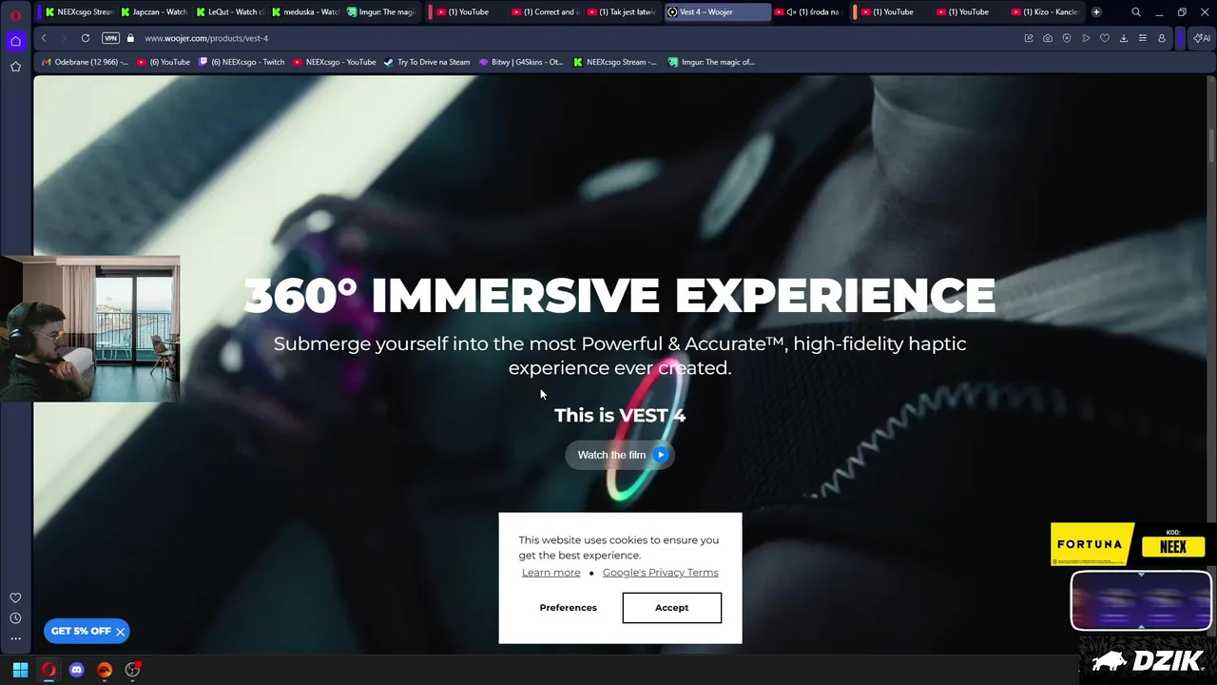Open the Learn more cookie link

551,573
